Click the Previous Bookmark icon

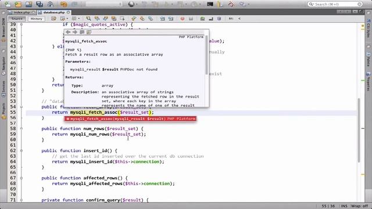[x=134, y=19]
